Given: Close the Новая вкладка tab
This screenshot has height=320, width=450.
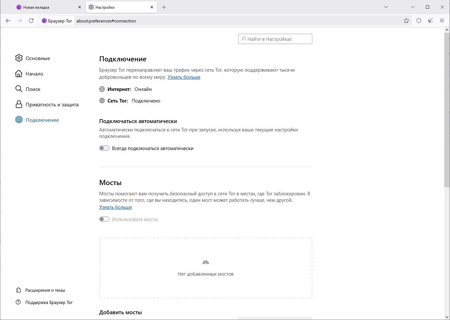Looking at the screenshot, I should click(79, 7).
